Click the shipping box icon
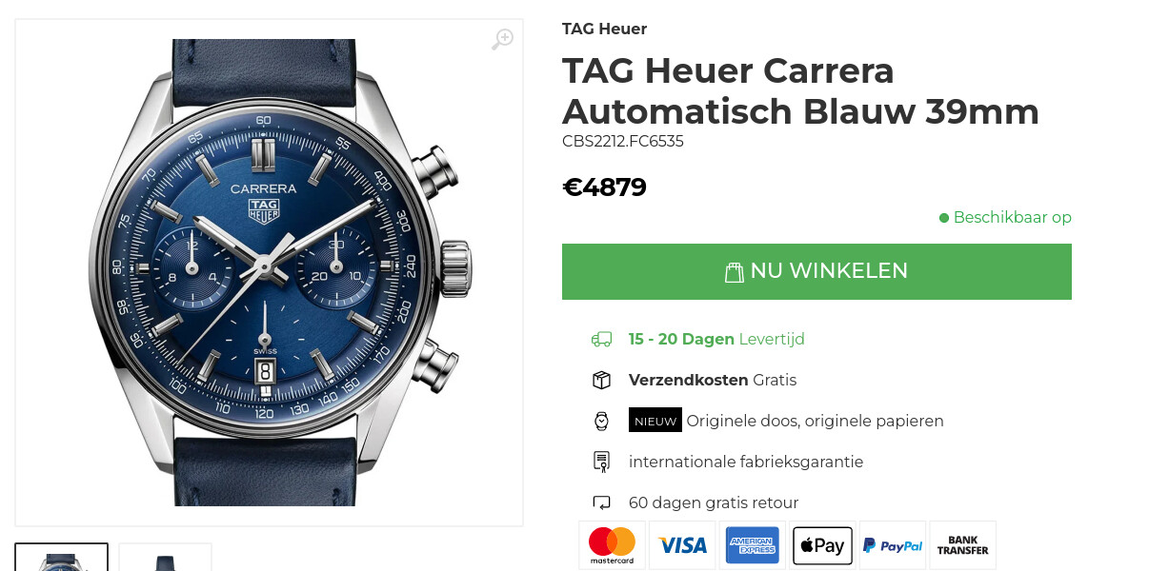This screenshot has width=1169, height=571. coord(601,380)
